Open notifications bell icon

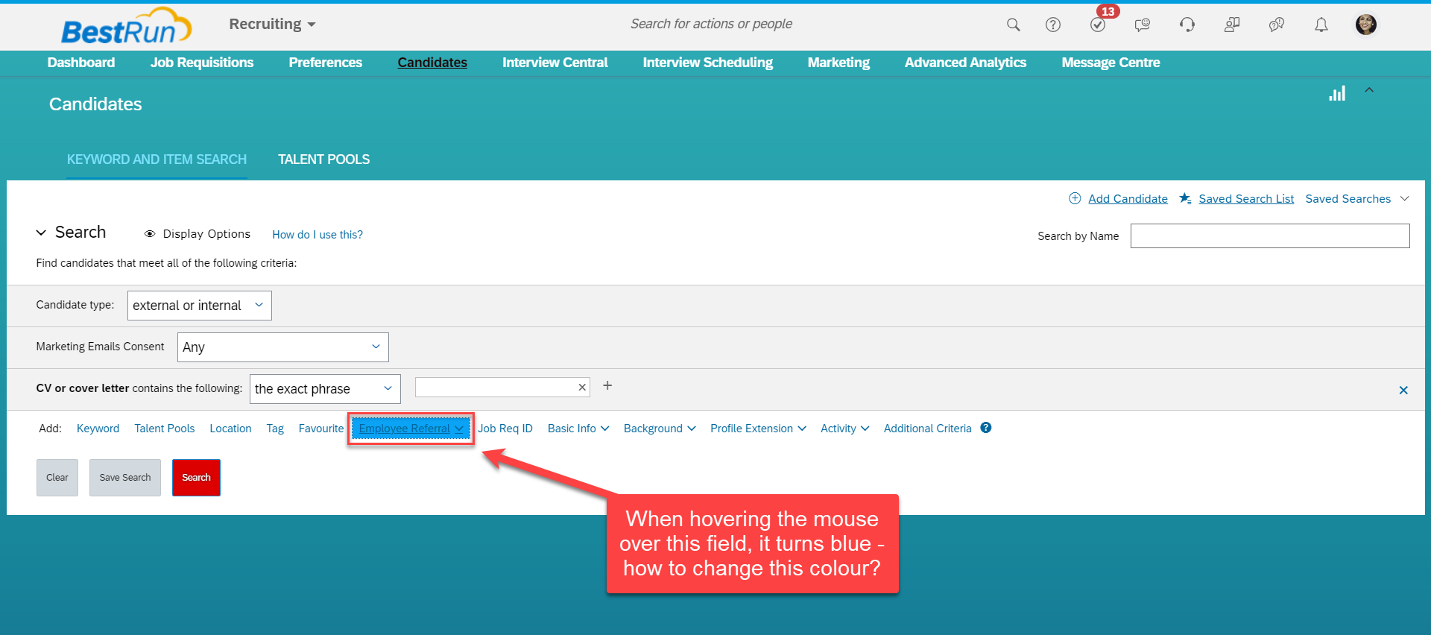[x=1321, y=25]
